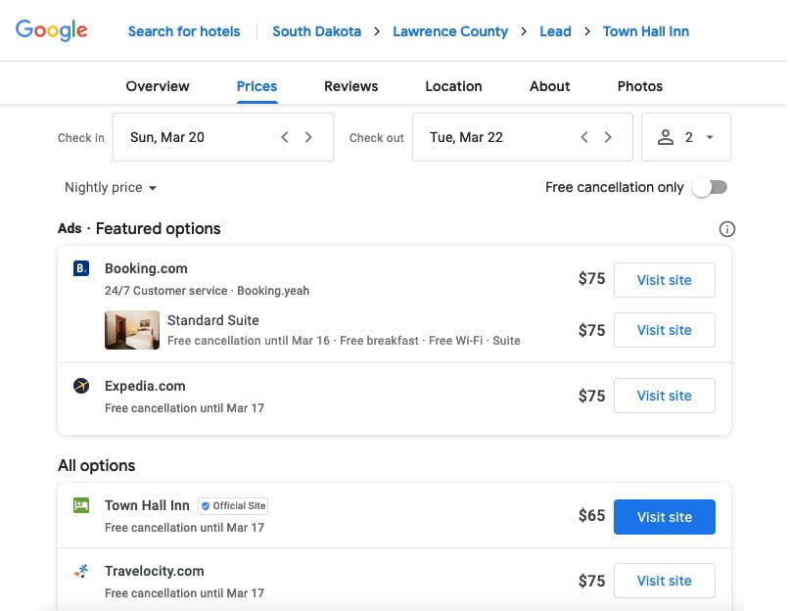Click '24/7 Customer service · Booking.yeah' text

pyautogui.click(x=208, y=291)
